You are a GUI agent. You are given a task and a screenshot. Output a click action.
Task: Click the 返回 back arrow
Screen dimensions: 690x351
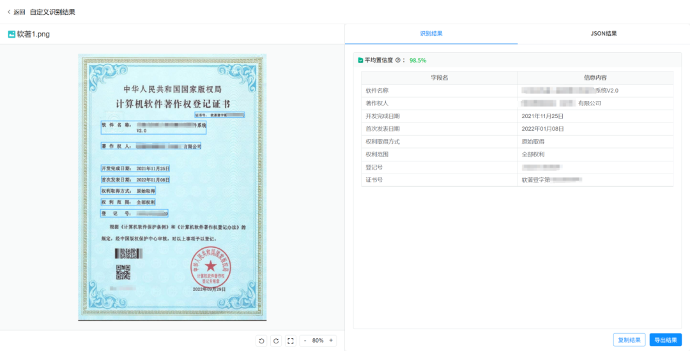[x=9, y=11]
